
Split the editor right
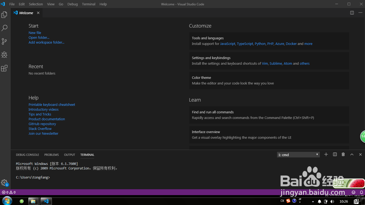[x=352, y=13]
